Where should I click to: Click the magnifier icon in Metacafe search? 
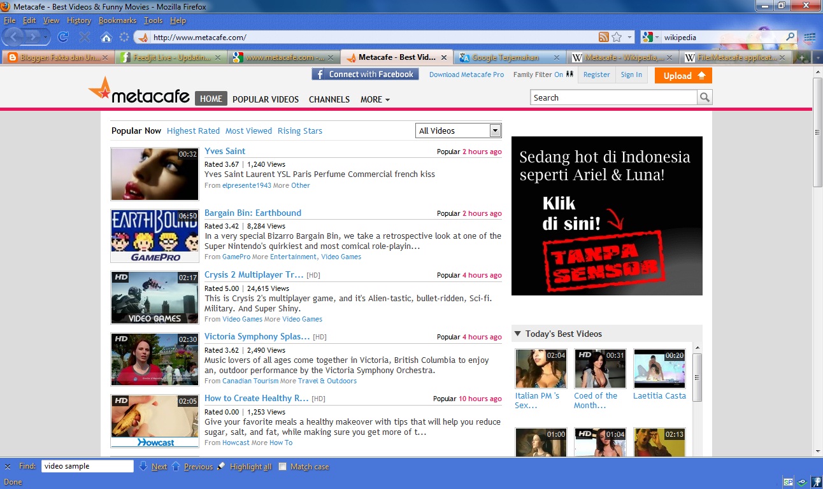point(705,97)
